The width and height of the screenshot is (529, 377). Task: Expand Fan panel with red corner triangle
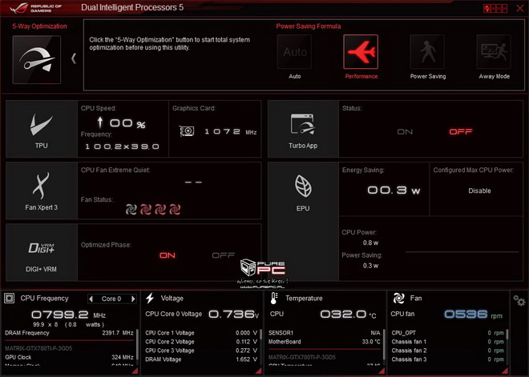coord(505,371)
